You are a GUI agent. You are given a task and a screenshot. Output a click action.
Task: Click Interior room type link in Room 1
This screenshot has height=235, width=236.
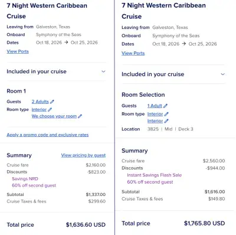point(39,109)
